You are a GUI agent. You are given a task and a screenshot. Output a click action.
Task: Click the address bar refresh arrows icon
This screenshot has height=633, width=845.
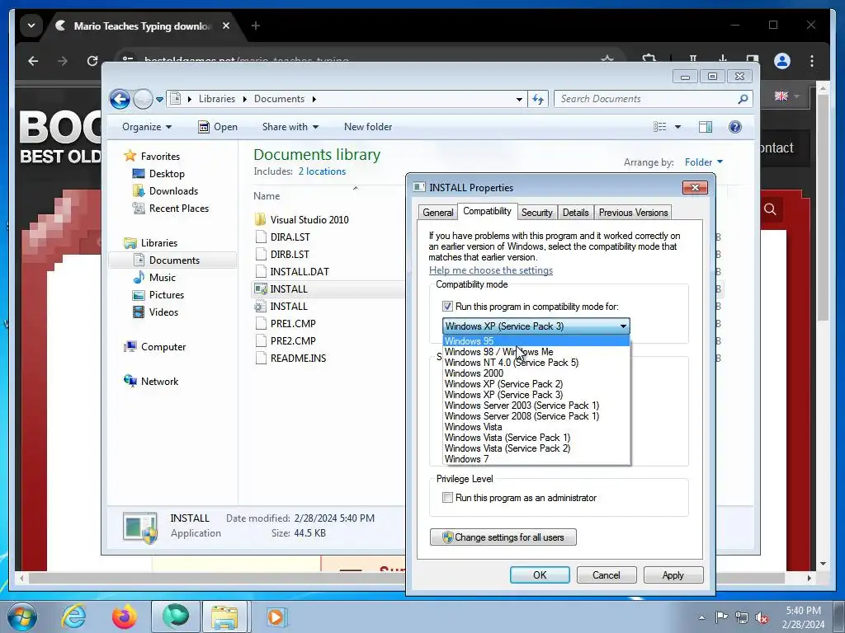coord(538,99)
